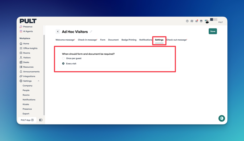This screenshot has width=244, height=141.
Task: Navigate to Kiosks under Settings
Action: 26,104
